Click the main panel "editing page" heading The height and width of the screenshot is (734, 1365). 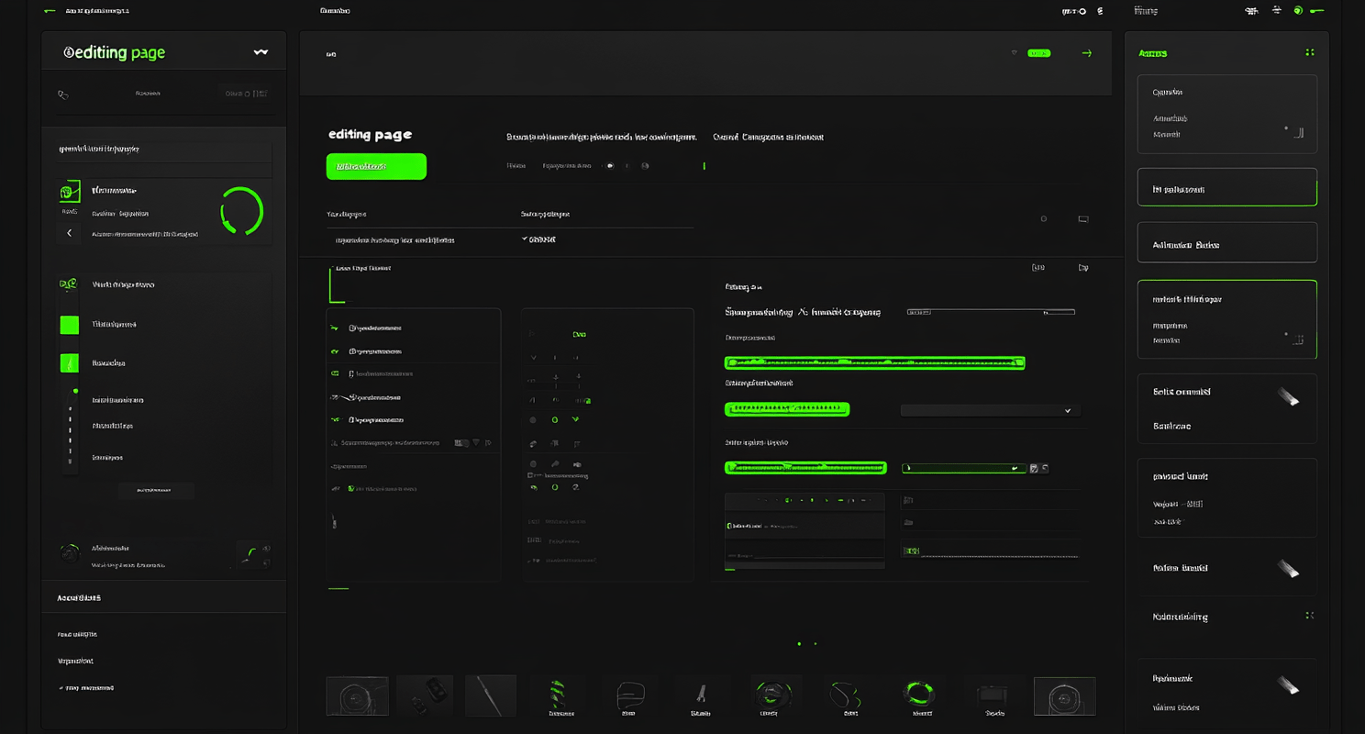coord(371,135)
